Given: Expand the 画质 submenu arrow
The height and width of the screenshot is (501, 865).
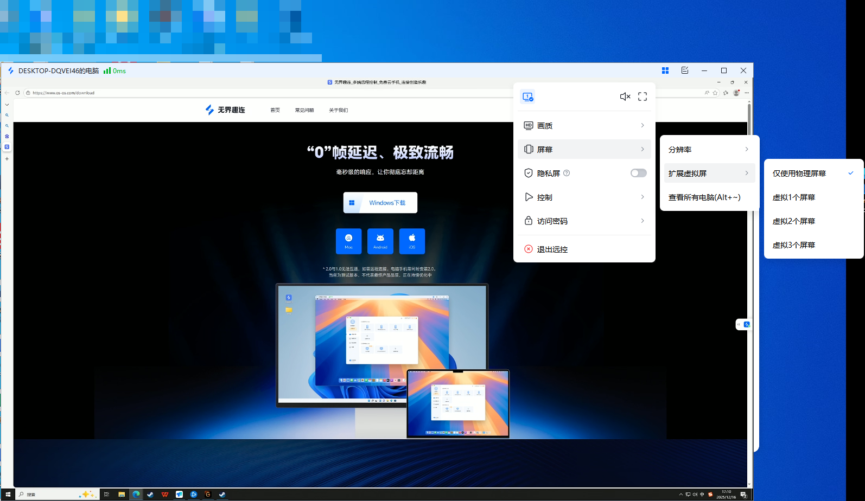Looking at the screenshot, I should (x=643, y=125).
